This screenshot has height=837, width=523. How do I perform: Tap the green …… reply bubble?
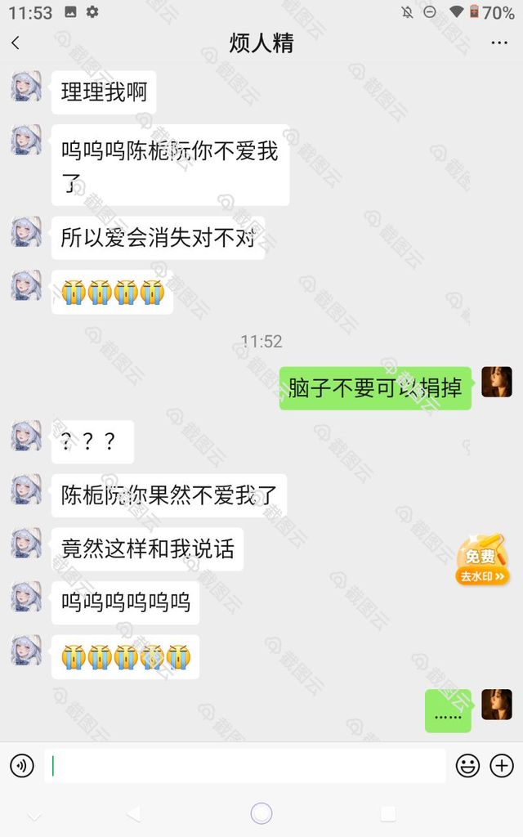[x=449, y=710]
